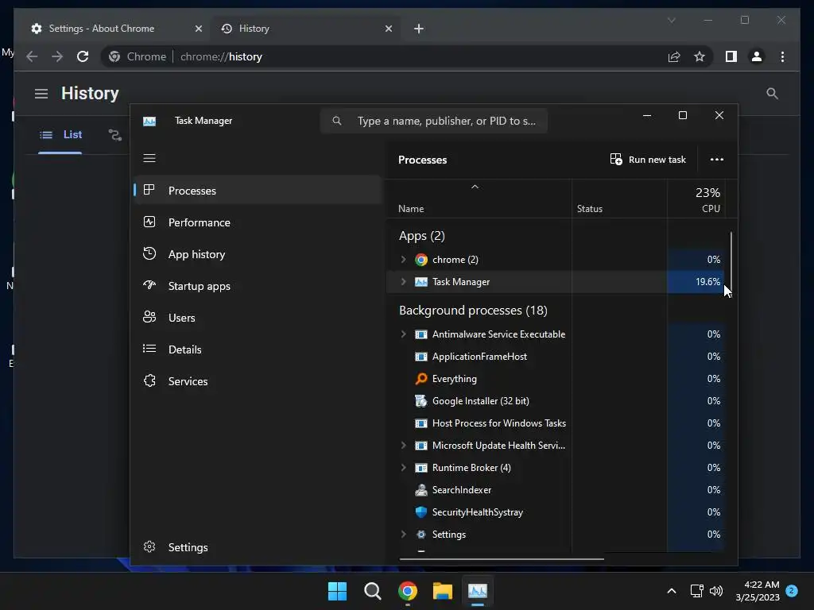Open Windows taskbar search
The width and height of the screenshot is (814, 610).
[x=372, y=591]
